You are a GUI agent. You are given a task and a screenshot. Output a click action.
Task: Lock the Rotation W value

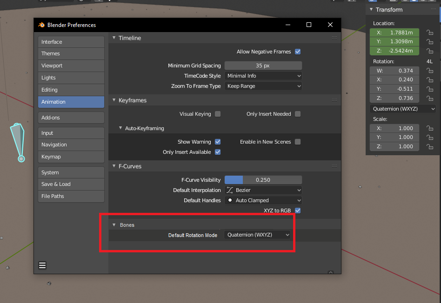click(429, 71)
